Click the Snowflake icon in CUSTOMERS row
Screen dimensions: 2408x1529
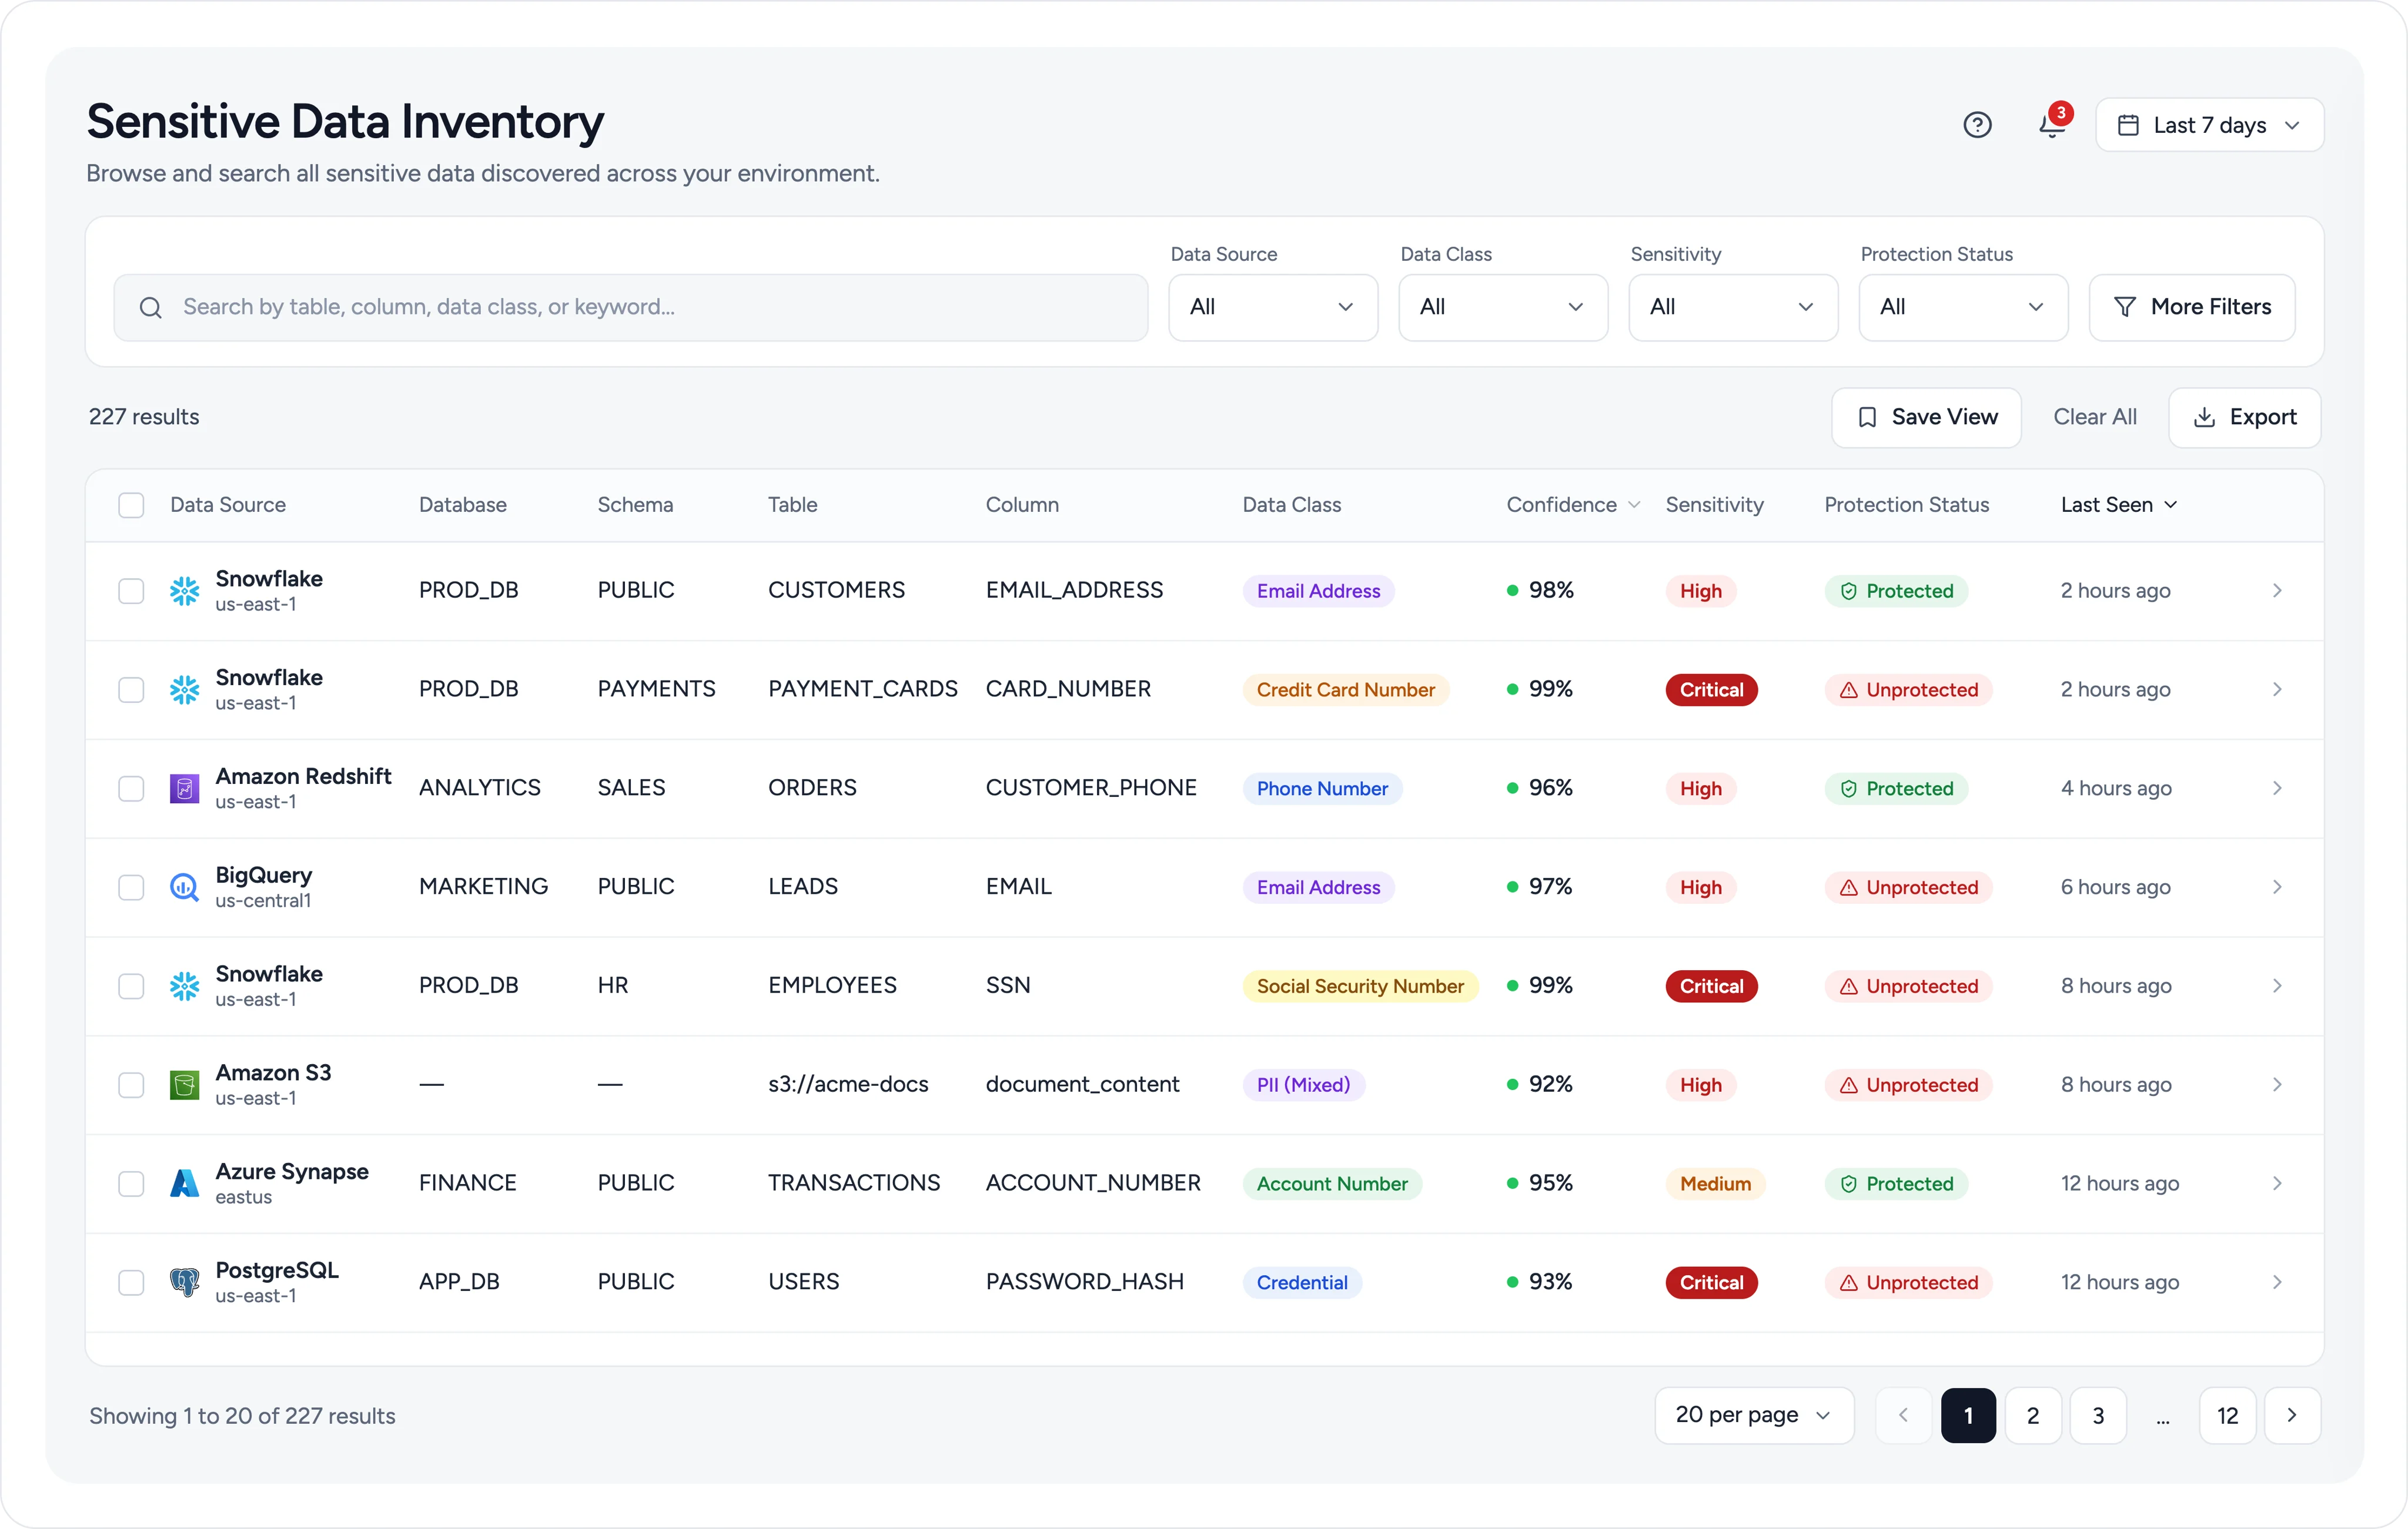[x=185, y=591]
